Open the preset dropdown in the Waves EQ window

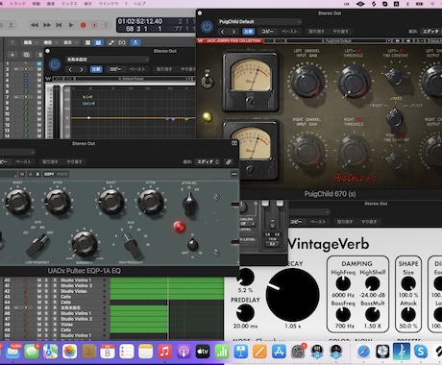click(x=107, y=60)
